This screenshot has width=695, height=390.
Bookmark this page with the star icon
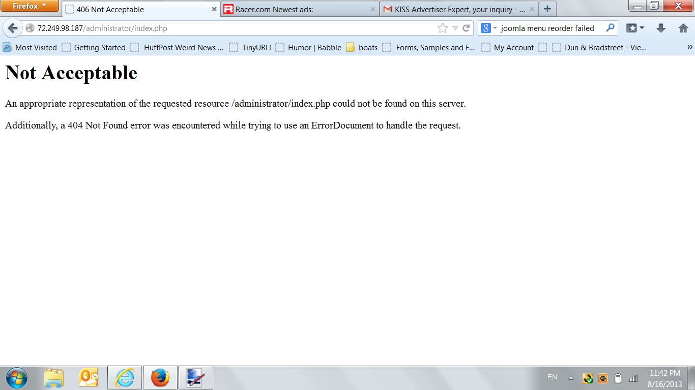(442, 28)
